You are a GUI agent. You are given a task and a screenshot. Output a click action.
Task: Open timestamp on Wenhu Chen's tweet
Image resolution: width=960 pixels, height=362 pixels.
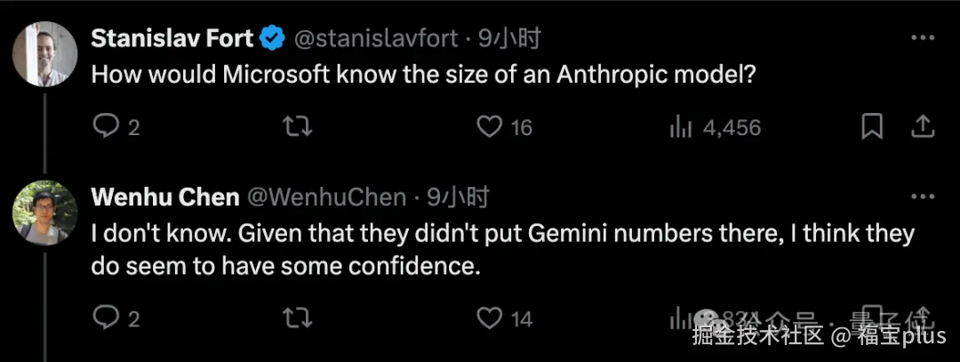[x=458, y=197]
